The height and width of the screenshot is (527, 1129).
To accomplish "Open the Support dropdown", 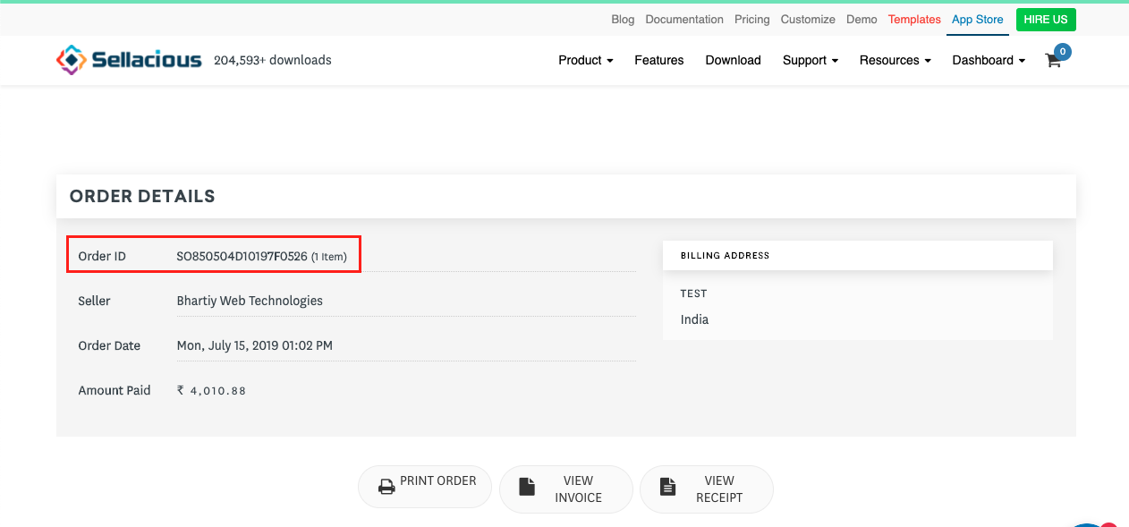I will click(810, 60).
